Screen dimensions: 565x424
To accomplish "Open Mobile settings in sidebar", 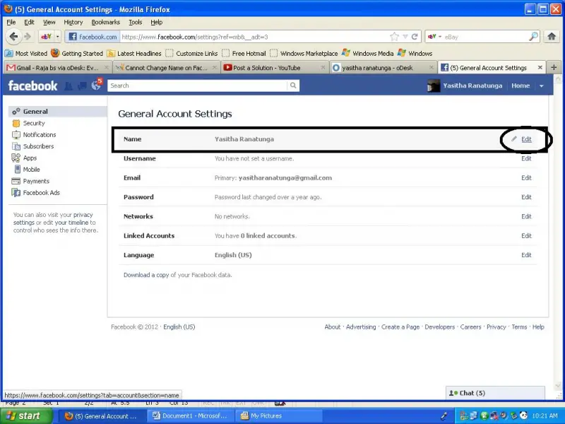I will click(31, 170).
